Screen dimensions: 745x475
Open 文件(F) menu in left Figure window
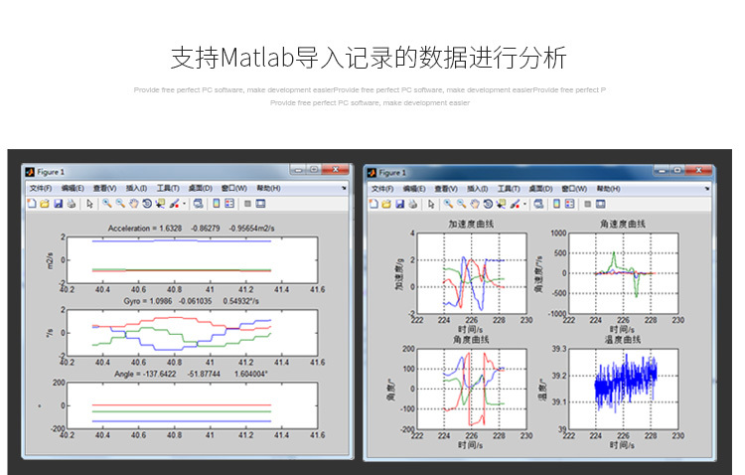coord(41,188)
